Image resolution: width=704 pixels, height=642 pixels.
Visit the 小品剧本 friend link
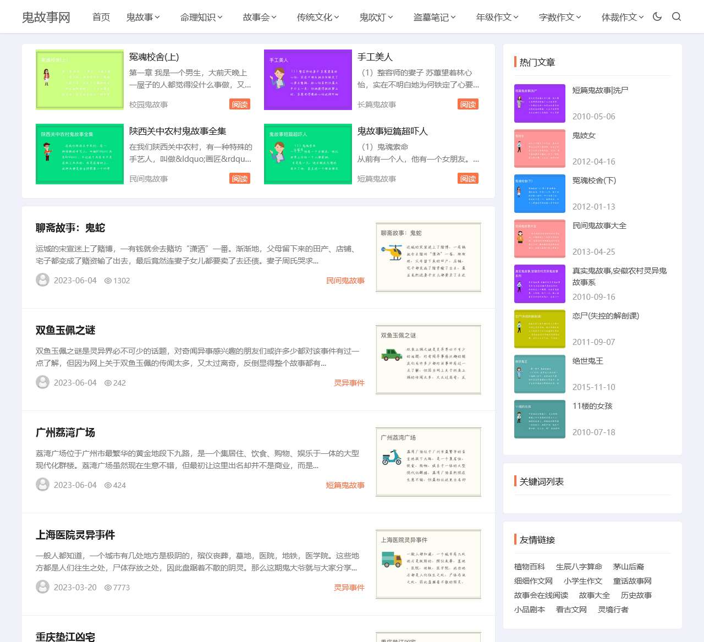(530, 610)
